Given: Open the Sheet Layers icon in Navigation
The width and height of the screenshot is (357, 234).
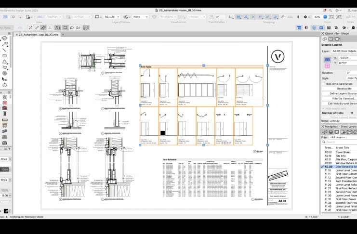Looking at the screenshot, I should pos(337,131).
